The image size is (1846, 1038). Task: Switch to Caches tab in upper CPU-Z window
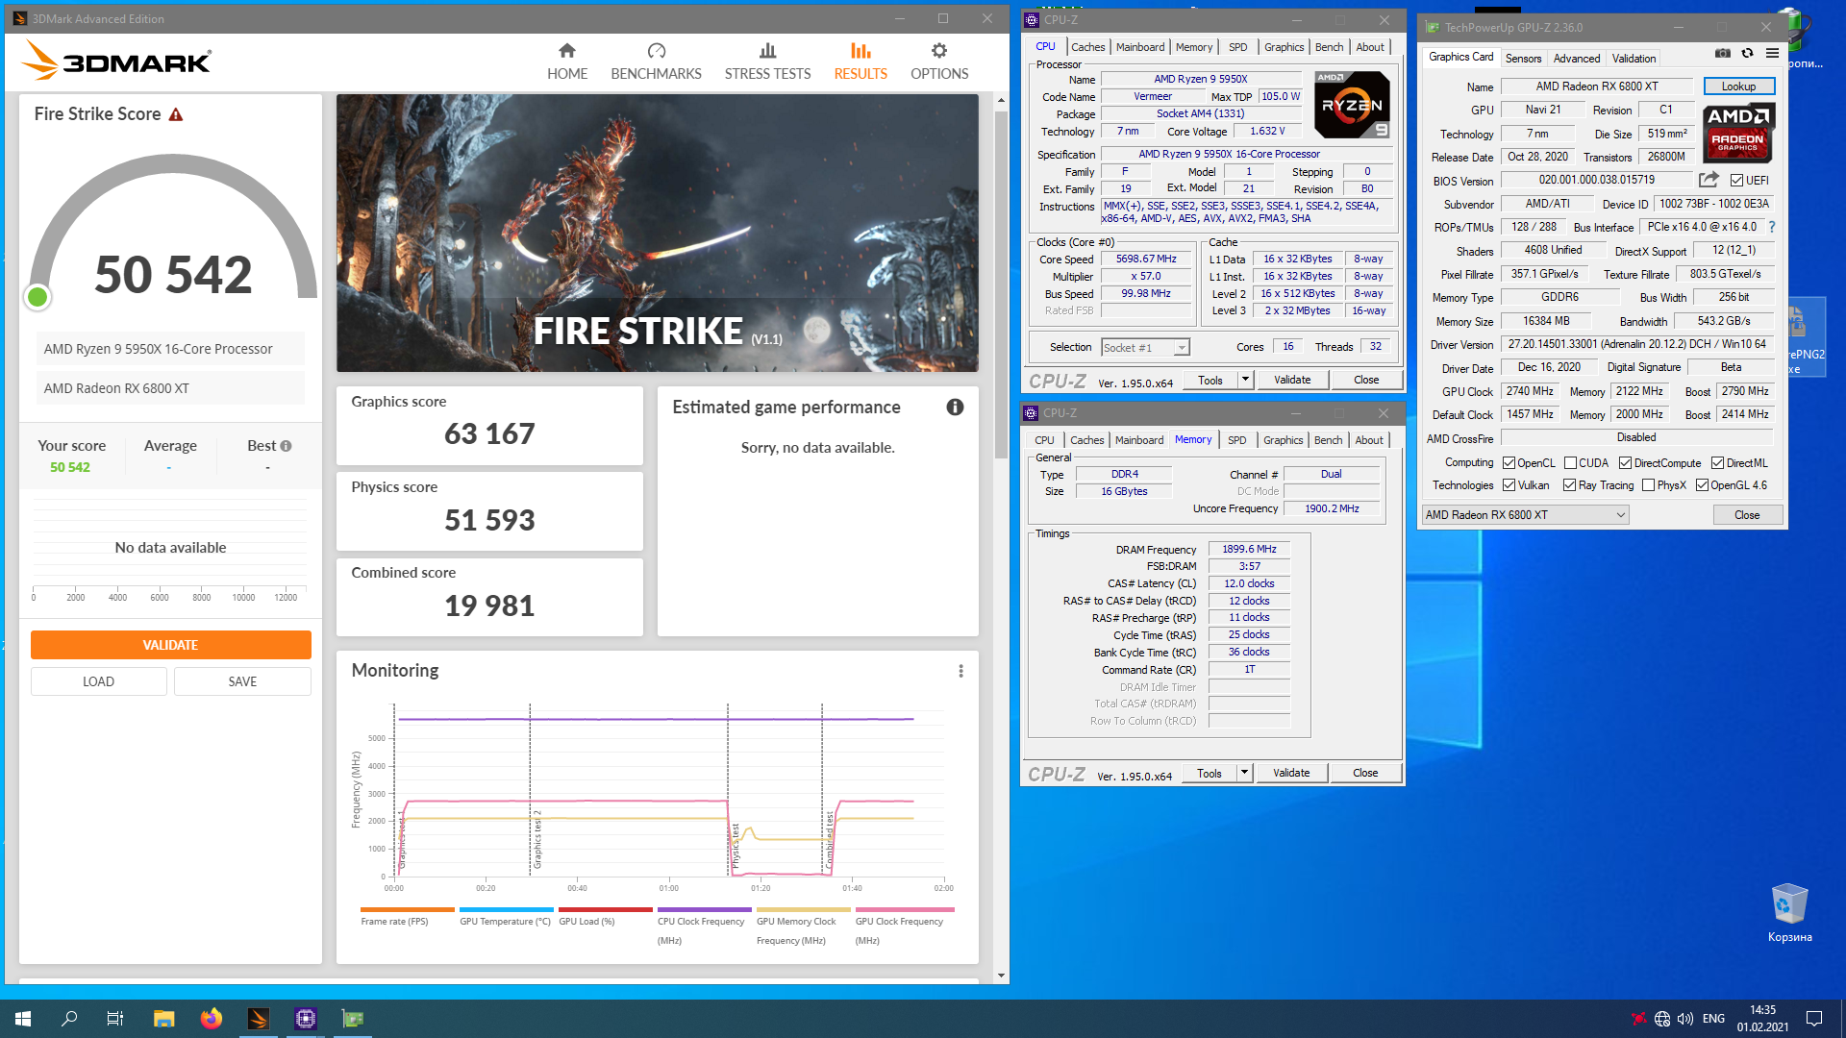tap(1088, 47)
